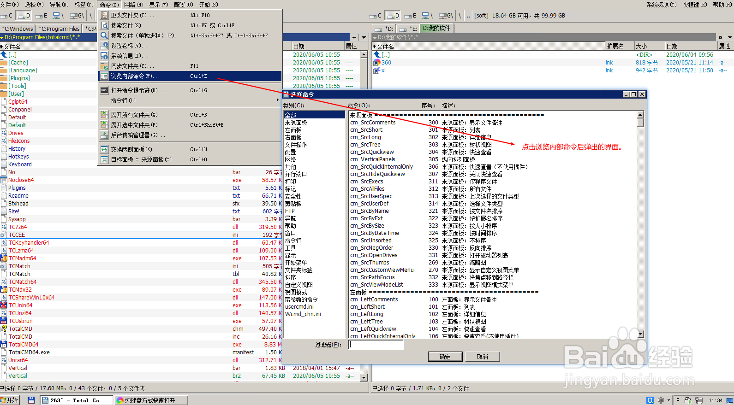734x405 pixels.
Task: Click the 展开选中文件夹 icon
Action: tap(104, 125)
